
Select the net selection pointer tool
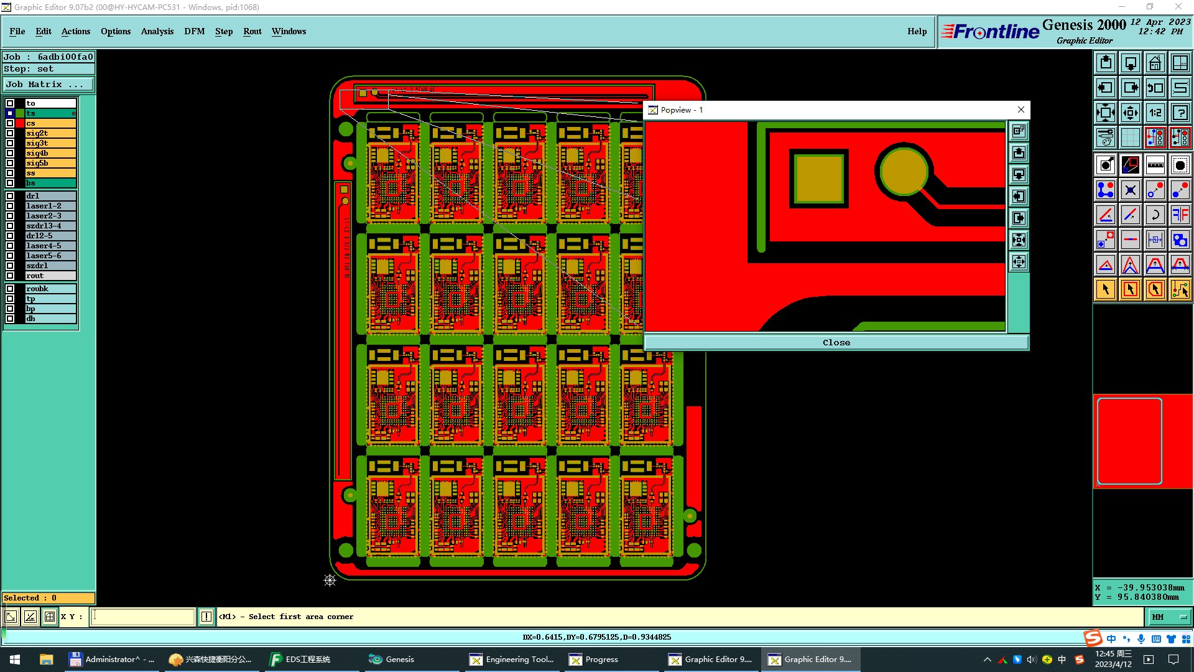(1180, 289)
